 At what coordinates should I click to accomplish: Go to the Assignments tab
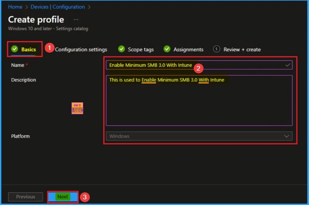(x=188, y=50)
